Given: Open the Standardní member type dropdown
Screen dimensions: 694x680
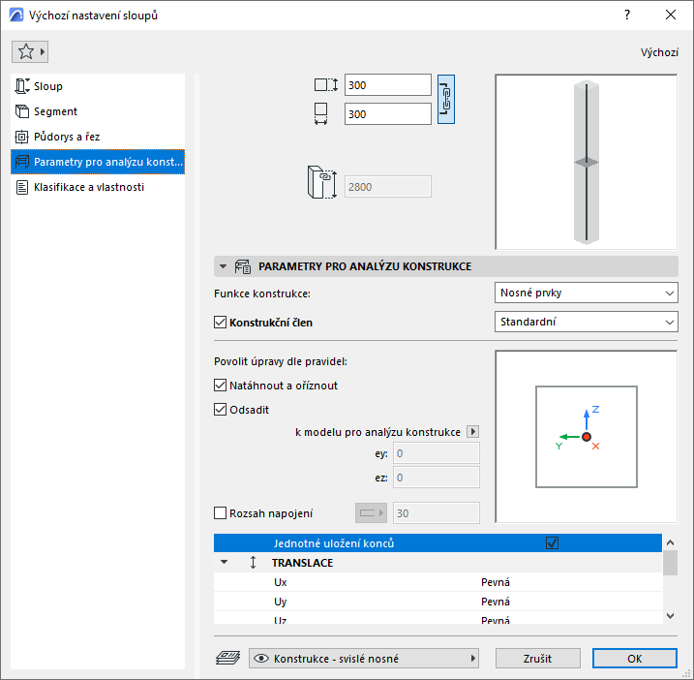Looking at the screenshot, I should [x=586, y=322].
